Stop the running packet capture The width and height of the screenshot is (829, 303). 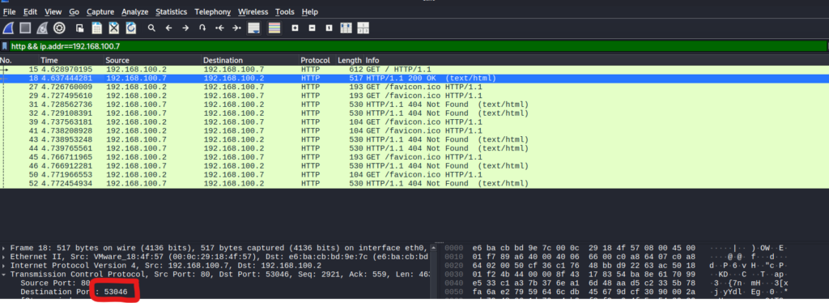pos(25,28)
